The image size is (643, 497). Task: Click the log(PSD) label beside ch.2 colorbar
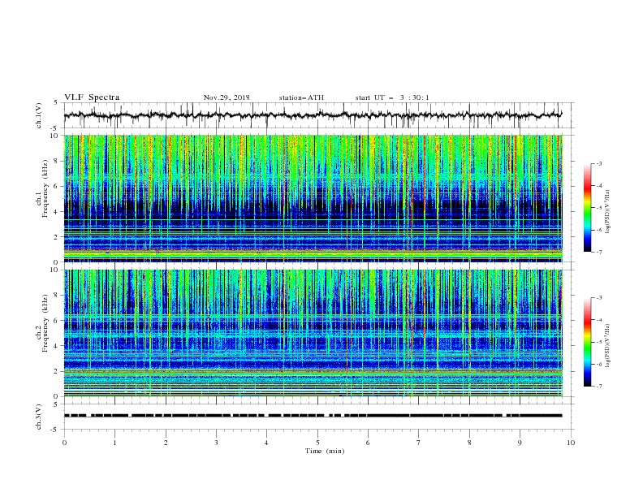[608, 346]
